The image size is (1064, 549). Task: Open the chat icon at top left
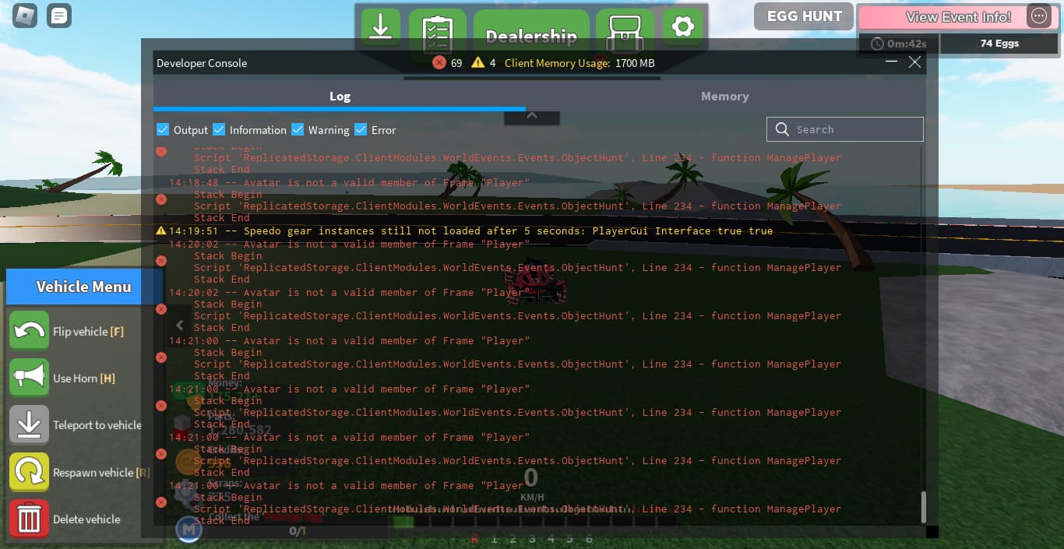59,16
